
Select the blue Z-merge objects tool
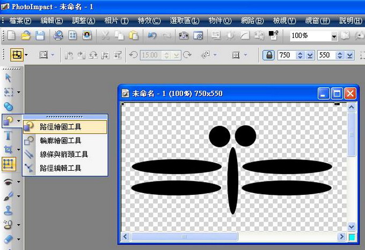[9, 107]
